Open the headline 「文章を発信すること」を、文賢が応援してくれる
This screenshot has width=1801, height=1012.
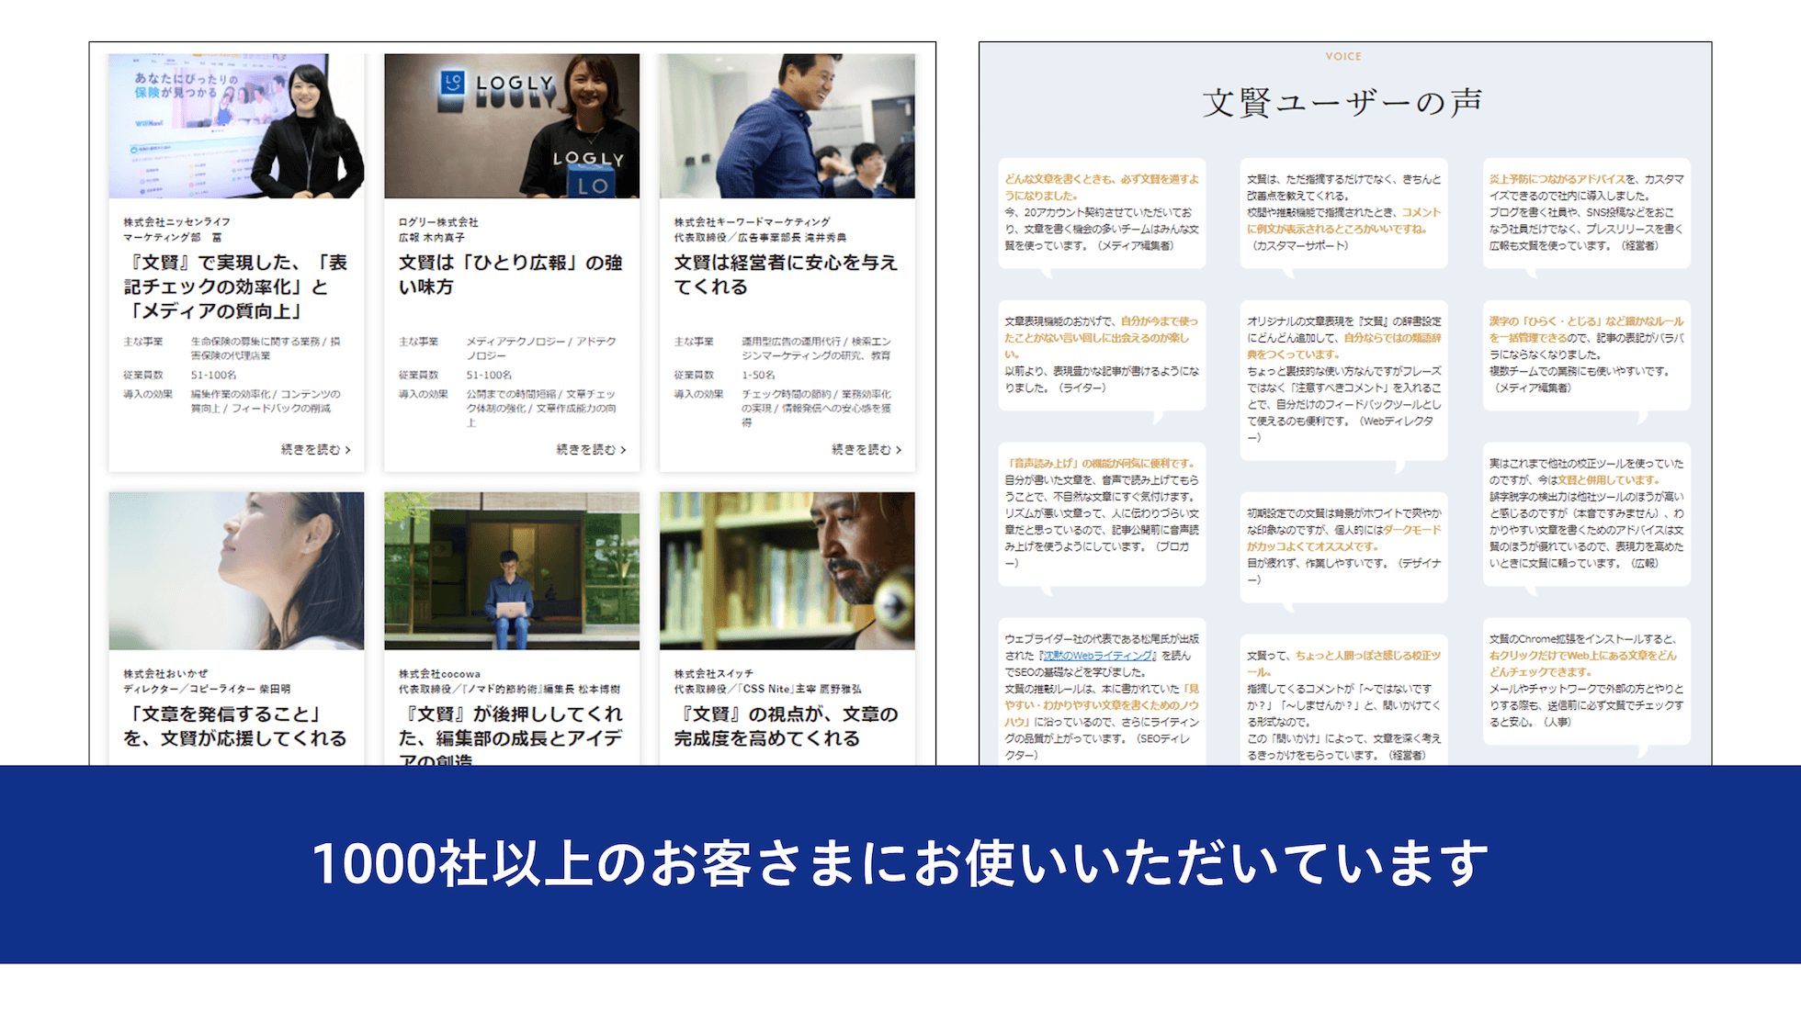[235, 726]
